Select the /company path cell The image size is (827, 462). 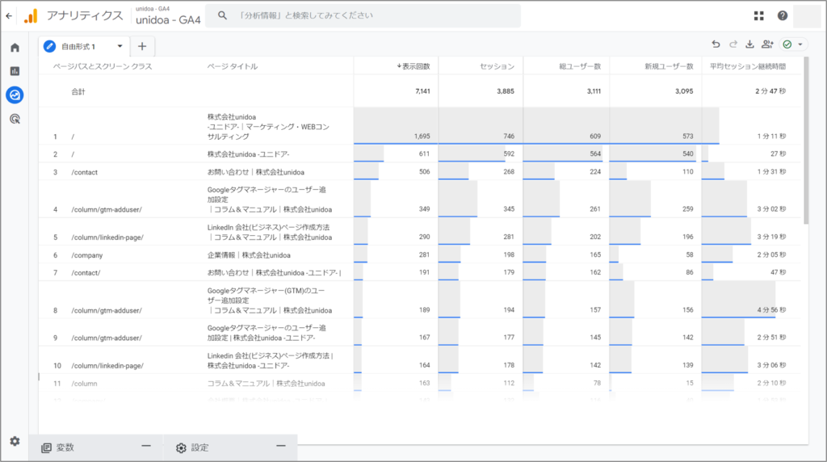87,255
